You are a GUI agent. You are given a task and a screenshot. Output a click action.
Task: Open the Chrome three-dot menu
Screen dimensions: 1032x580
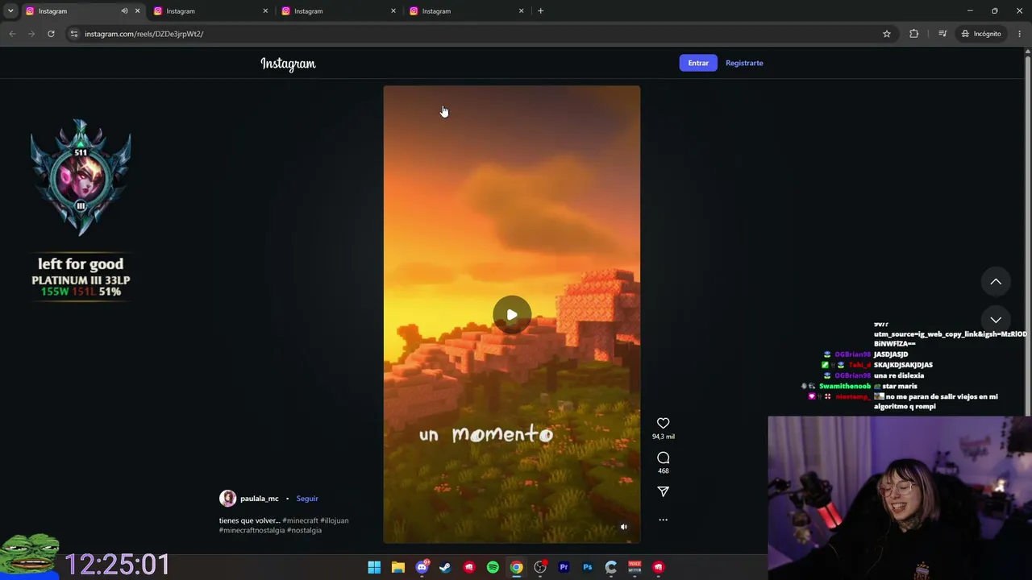point(1020,34)
